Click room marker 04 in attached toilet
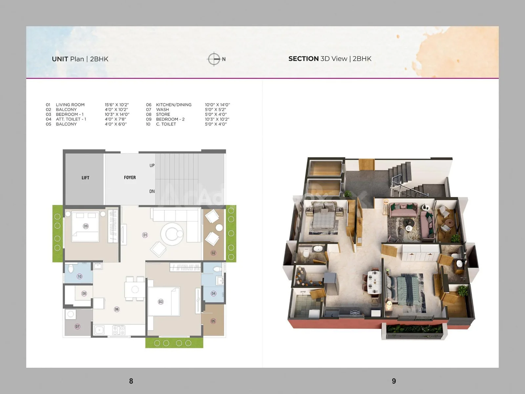This screenshot has height=394, width=525. click(x=214, y=294)
